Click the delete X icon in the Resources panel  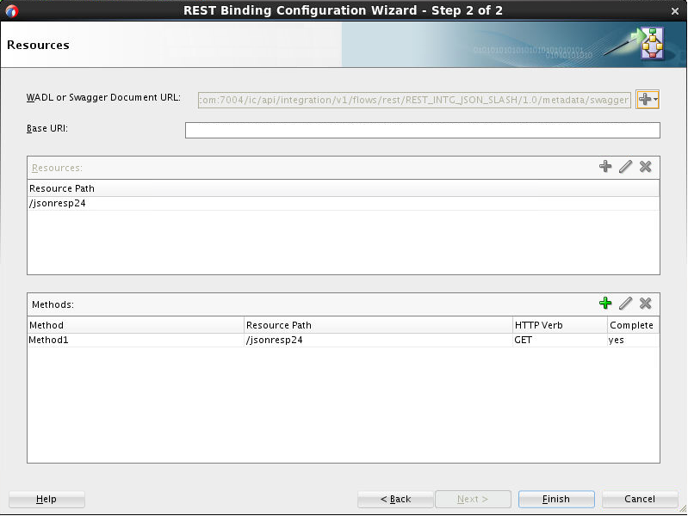[646, 167]
